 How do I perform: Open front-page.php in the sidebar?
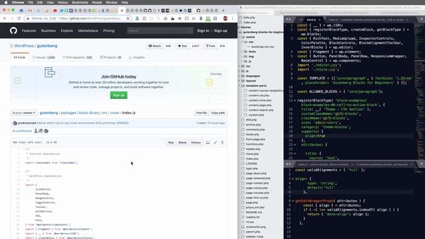click(x=256, y=139)
